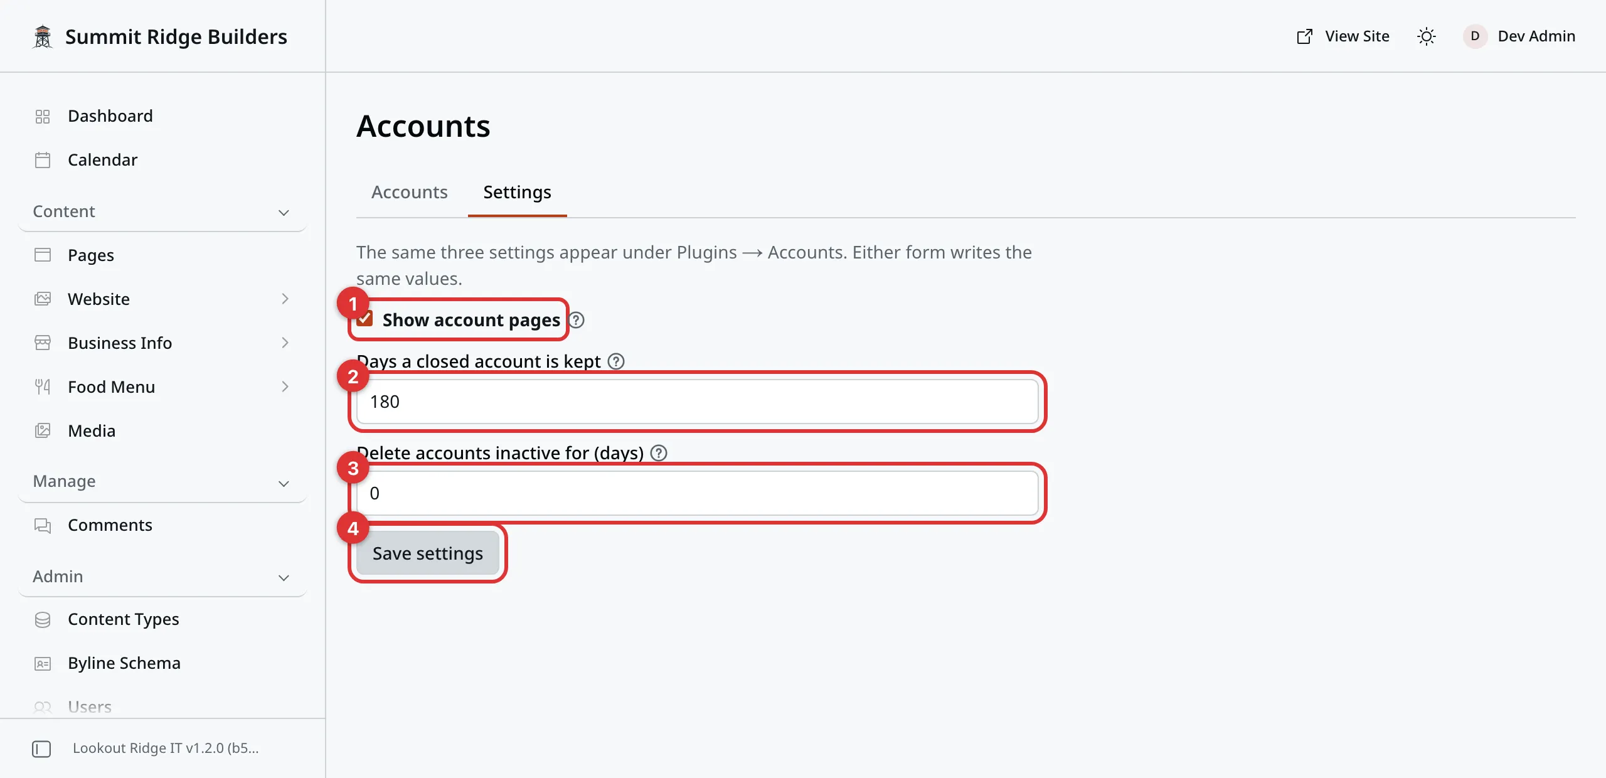1606x778 pixels.
Task: Expand the Website submenu chevron
Action: tap(285, 299)
